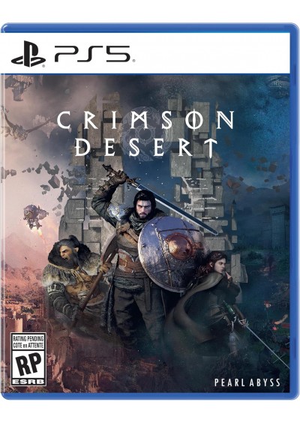Screen dimensions: 300x423
Task: Click the raised sword blade
Action: coord(172,205)
